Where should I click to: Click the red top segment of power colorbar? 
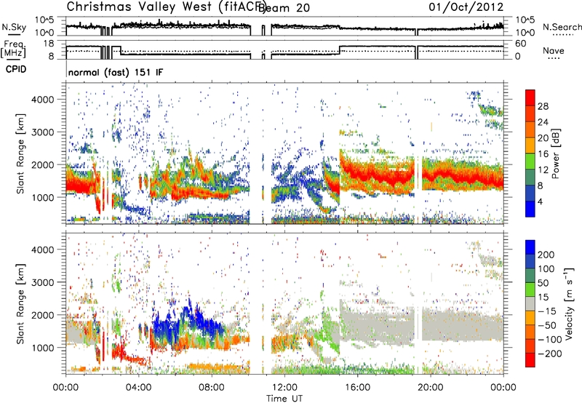[530, 98]
